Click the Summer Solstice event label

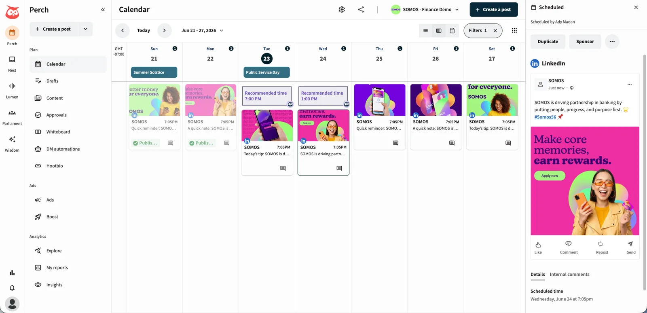(x=154, y=72)
